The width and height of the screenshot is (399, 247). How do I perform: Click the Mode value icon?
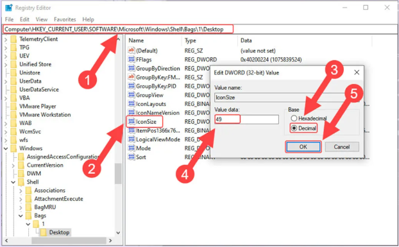click(132, 148)
